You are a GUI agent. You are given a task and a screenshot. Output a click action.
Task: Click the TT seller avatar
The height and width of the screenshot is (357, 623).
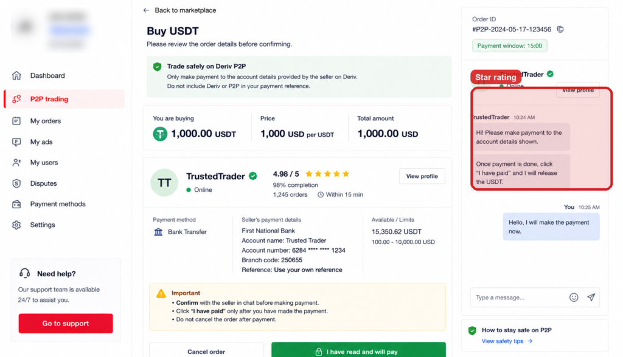tap(164, 183)
